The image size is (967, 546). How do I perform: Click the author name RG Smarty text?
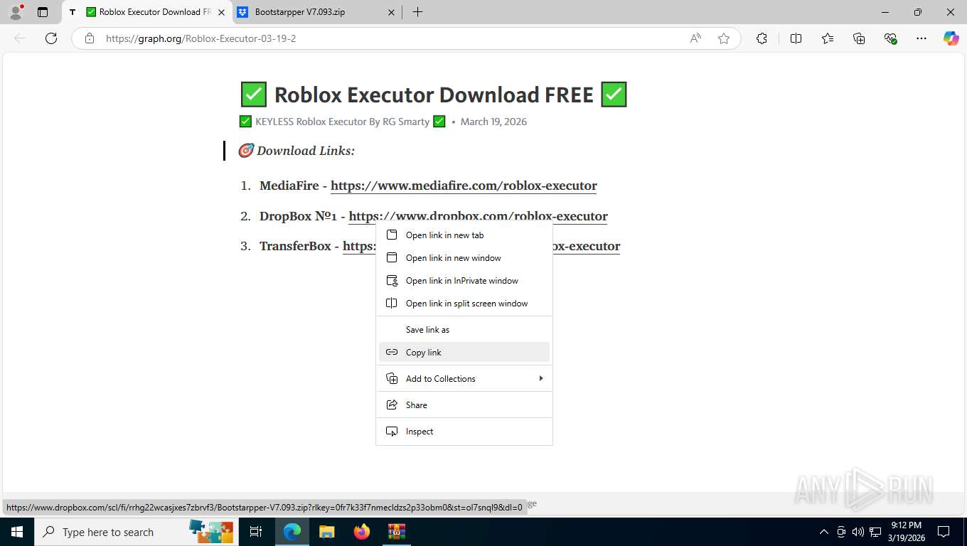(x=406, y=122)
